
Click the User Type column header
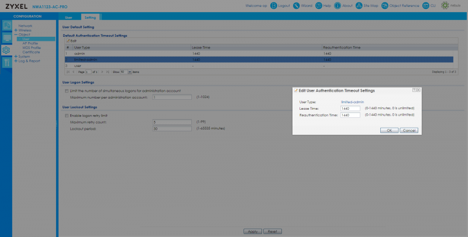click(x=132, y=47)
